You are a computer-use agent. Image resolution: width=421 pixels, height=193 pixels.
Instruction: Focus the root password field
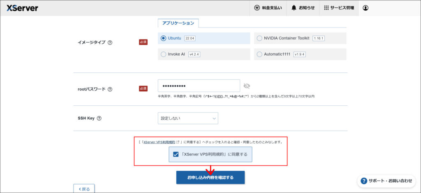199,86
